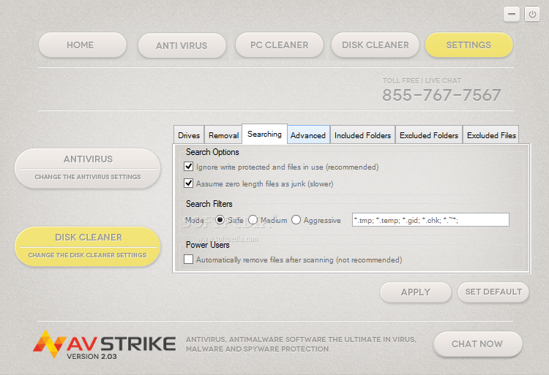Click the Search Options group label
Image resolution: width=549 pixels, height=375 pixels.
[x=212, y=152]
